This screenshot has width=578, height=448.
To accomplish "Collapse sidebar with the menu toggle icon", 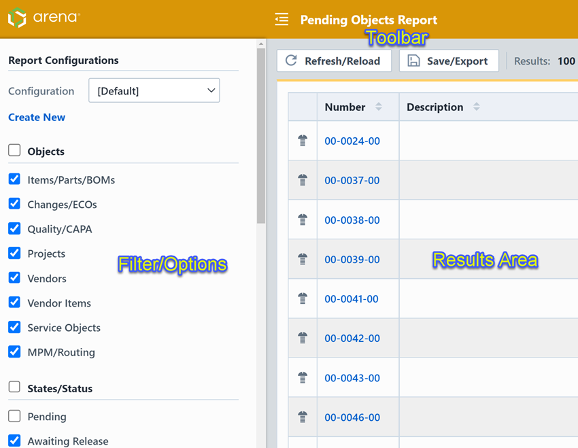I will click(x=282, y=19).
